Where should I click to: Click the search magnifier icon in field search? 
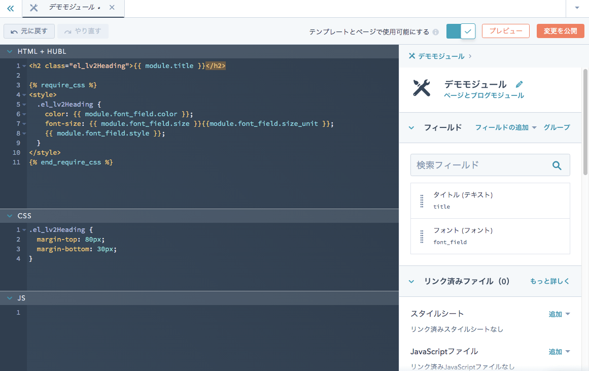point(557,165)
